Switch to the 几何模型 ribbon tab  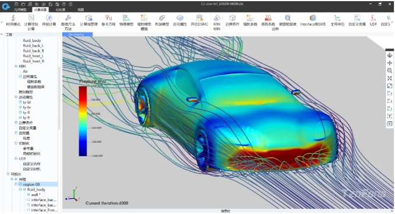point(20,9)
